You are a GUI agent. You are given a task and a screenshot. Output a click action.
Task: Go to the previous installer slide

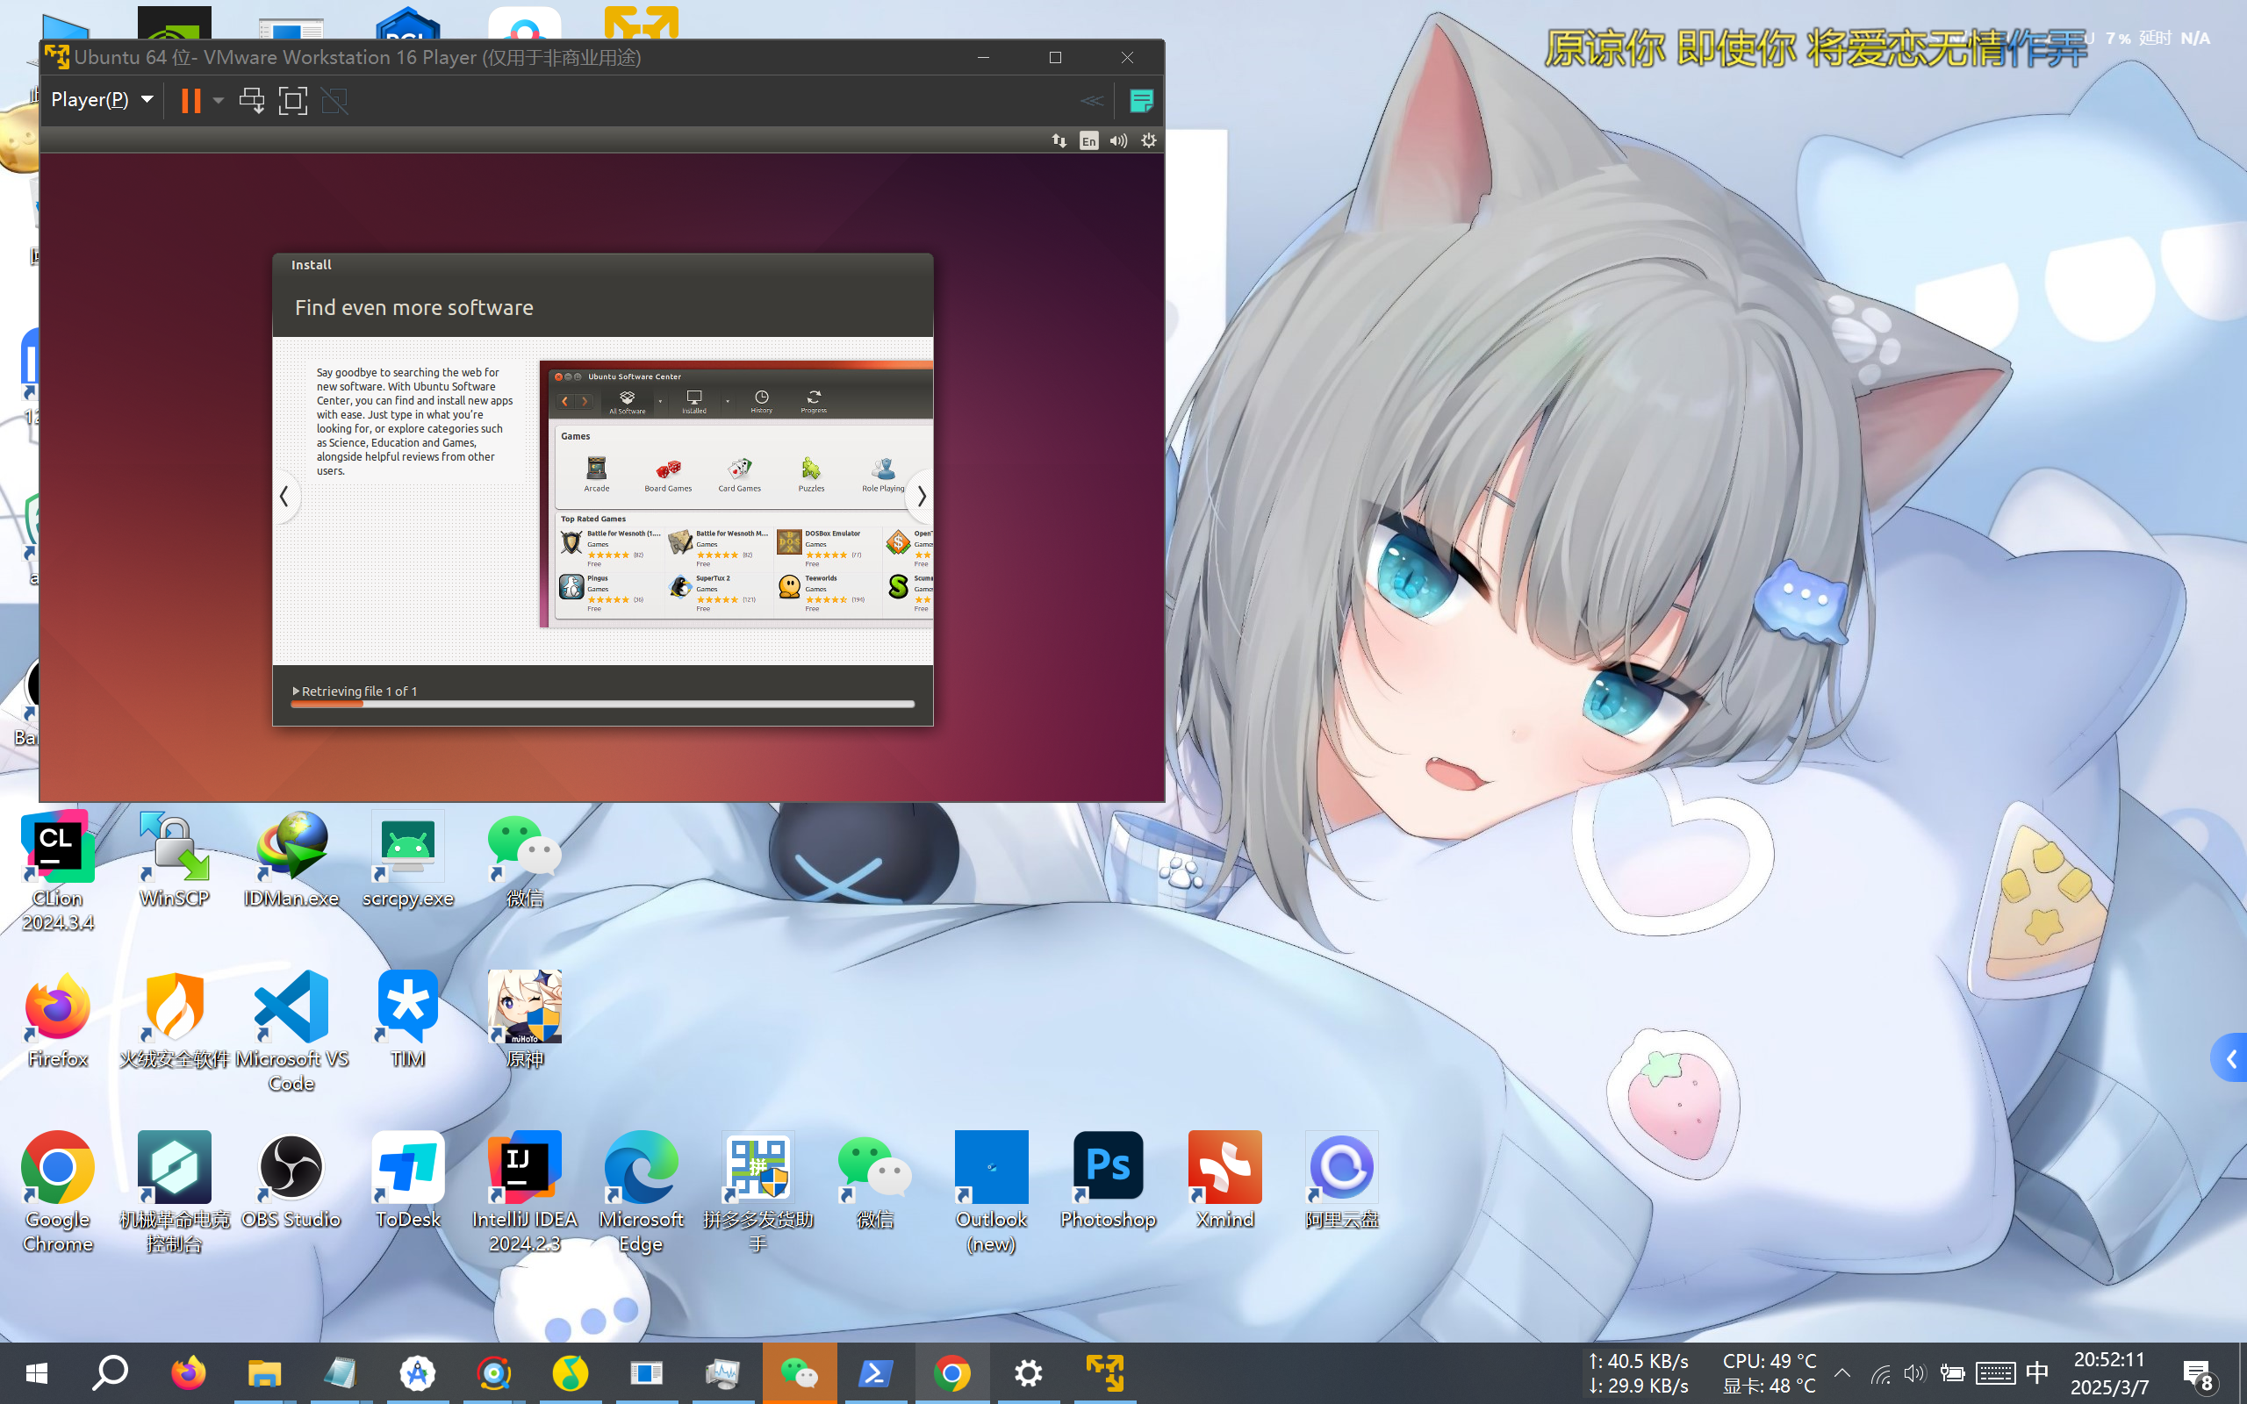click(x=284, y=497)
